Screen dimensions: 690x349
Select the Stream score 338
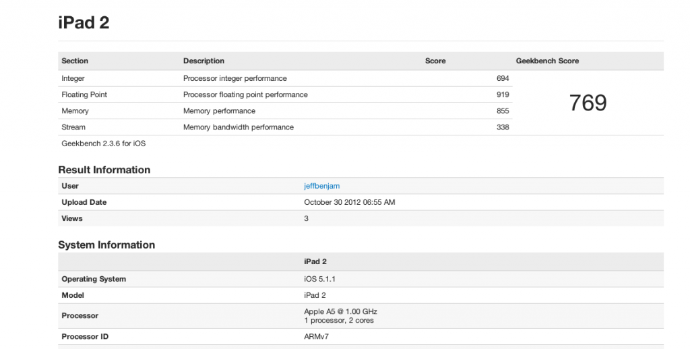tap(503, 127)
